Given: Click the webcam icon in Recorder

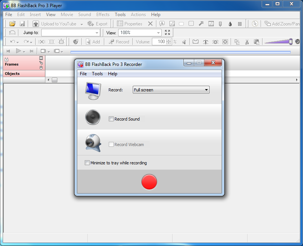Looking at the screenshot, I should click(x=93, y=143).
